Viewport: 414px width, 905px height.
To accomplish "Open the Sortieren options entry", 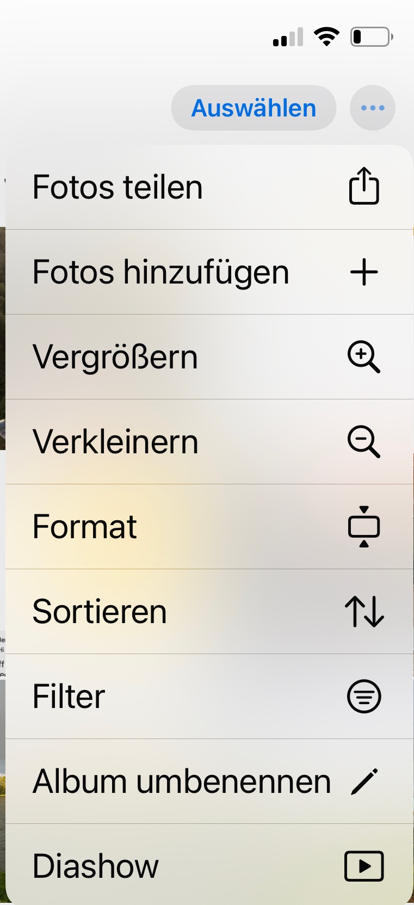I will point(100,612).
